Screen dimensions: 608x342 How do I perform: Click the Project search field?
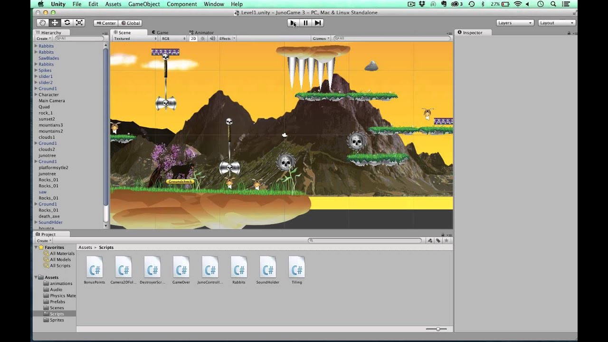365,241
